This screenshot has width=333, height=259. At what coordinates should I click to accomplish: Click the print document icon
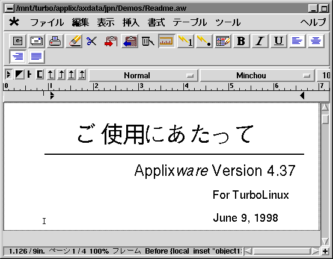pyautogui.click(x=55, y=41)
